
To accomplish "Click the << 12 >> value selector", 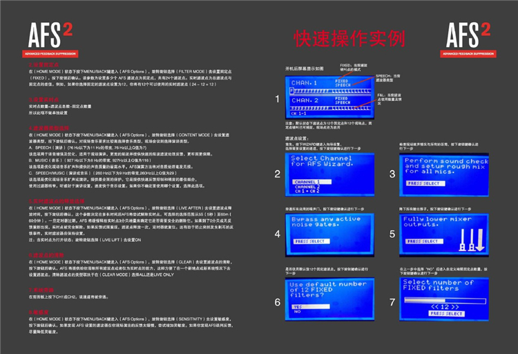I will click(445, 307).
